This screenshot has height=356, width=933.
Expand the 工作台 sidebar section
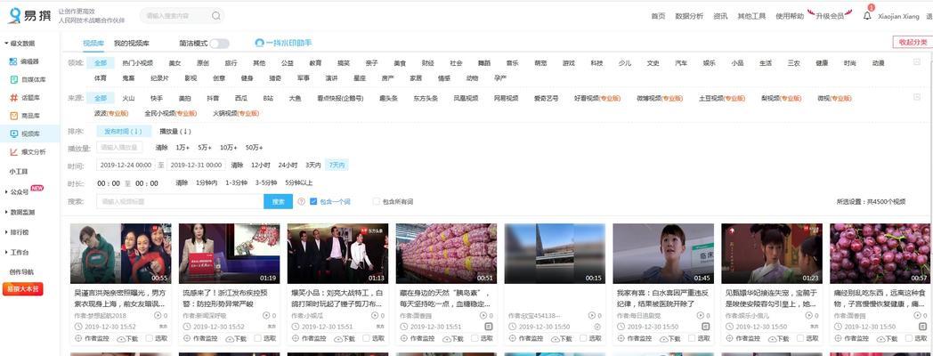pyautogui.click(x=17, y=253)
